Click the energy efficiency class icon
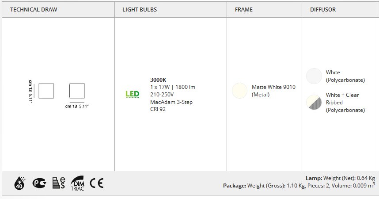Screen dimensions: 379x199 coord(59,183)
